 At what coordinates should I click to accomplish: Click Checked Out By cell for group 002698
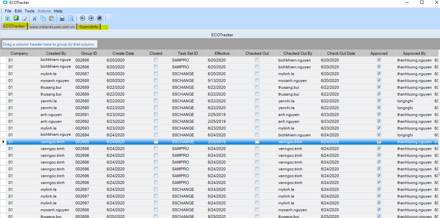coord(298,210)
